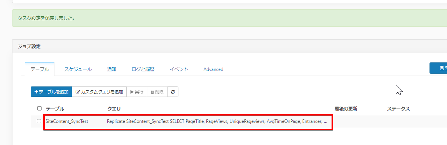Click the 最後の更新 column header
Image resolution: width=447 pixels, height=145 pixels.
pyautogui.click(x=346, y=109)
